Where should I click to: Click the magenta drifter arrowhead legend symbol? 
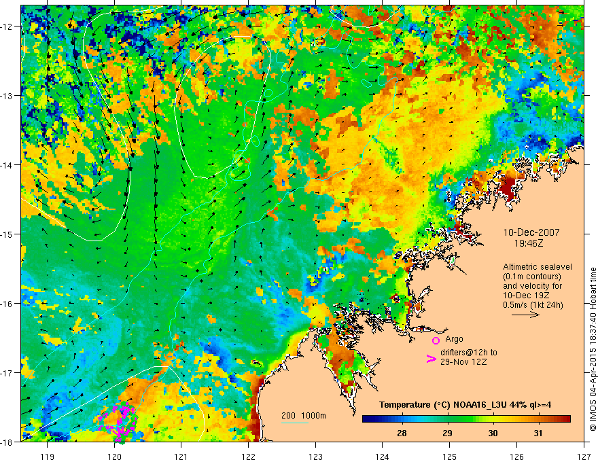coord(431,359)
